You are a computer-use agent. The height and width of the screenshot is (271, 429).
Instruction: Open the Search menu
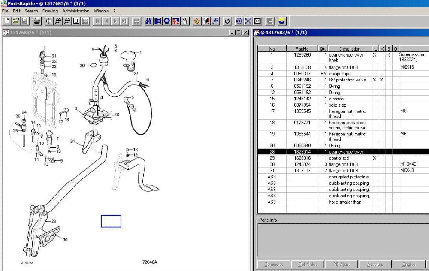click(31, 11)
